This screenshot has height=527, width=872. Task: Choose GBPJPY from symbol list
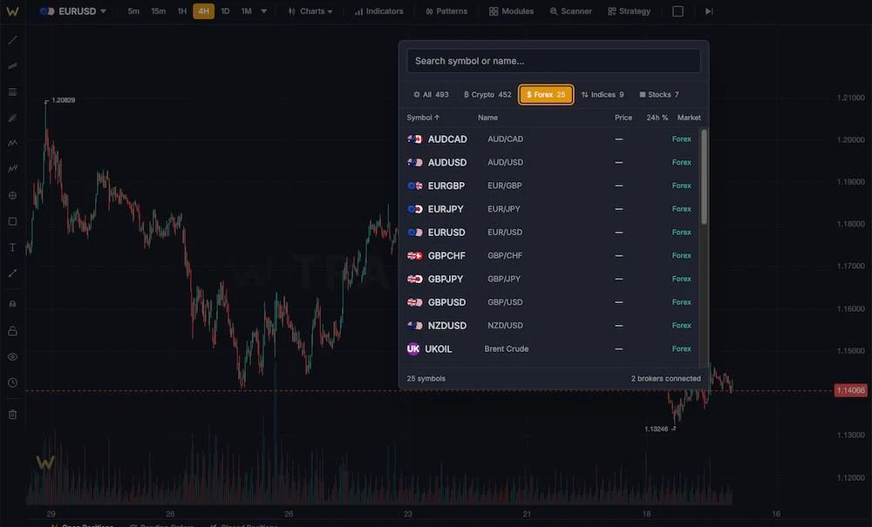point(550,280)
